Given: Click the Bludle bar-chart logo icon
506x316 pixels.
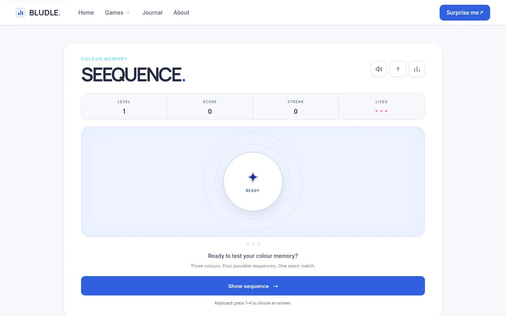Looking at the screenshot, I should 21,13.
